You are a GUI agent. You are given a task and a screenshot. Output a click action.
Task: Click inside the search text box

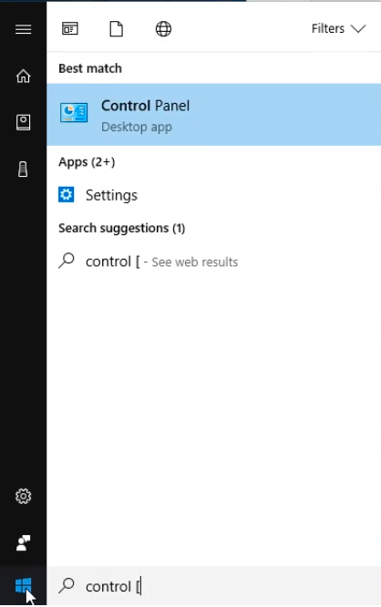(213, 586)
